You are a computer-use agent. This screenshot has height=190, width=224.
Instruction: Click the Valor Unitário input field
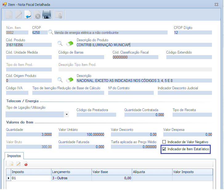click(x=81, y=134)
